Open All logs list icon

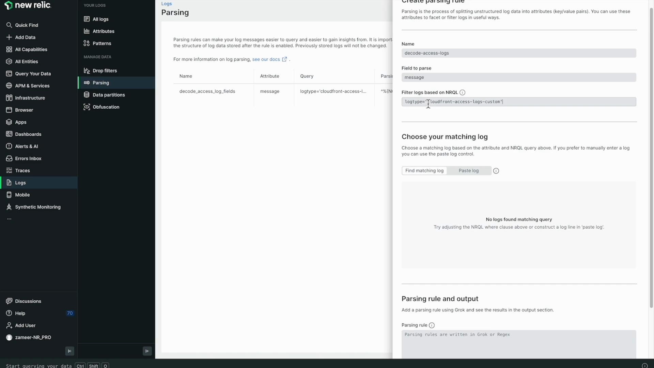87,19
